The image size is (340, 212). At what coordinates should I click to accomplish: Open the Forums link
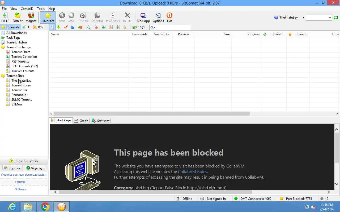click(20, 182)
